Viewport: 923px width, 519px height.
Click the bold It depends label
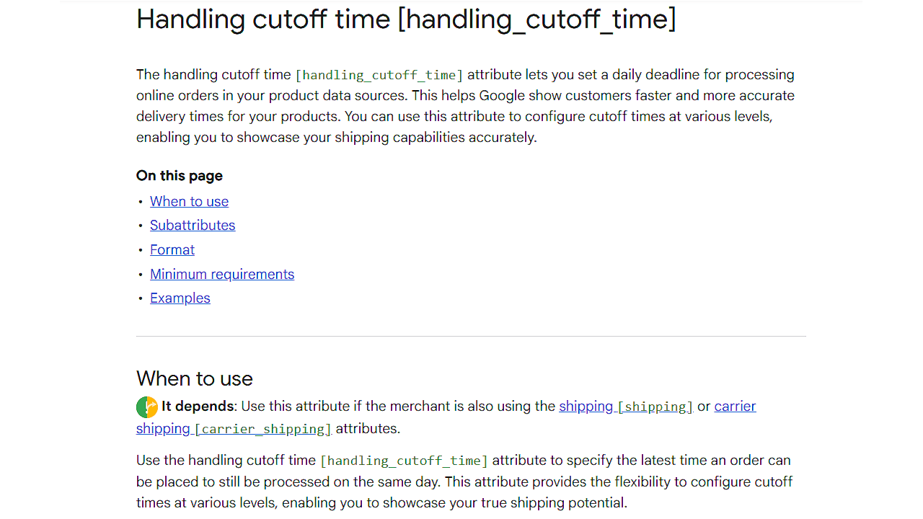coord(198,407)
